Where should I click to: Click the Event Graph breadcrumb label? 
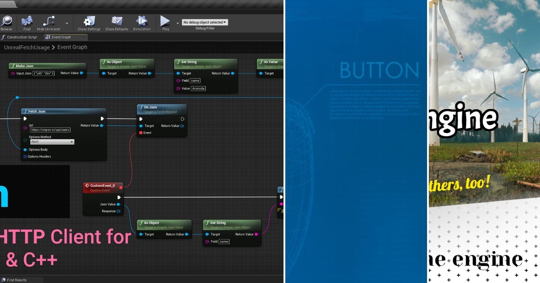73,47
